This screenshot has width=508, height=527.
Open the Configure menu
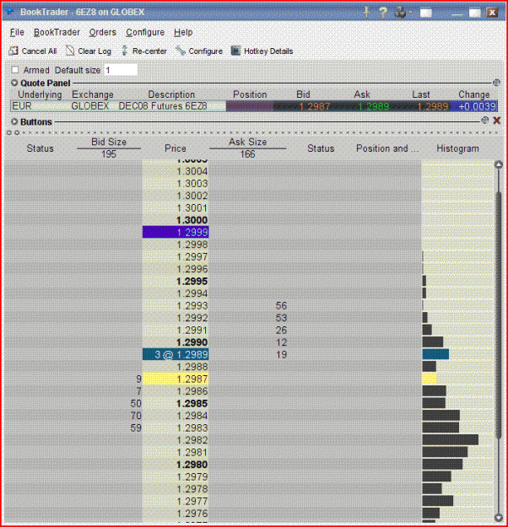145,32
